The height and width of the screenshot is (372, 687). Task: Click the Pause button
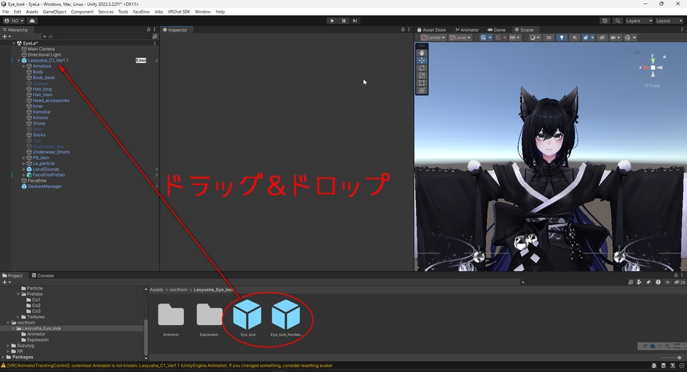click(x=343, y=21)
